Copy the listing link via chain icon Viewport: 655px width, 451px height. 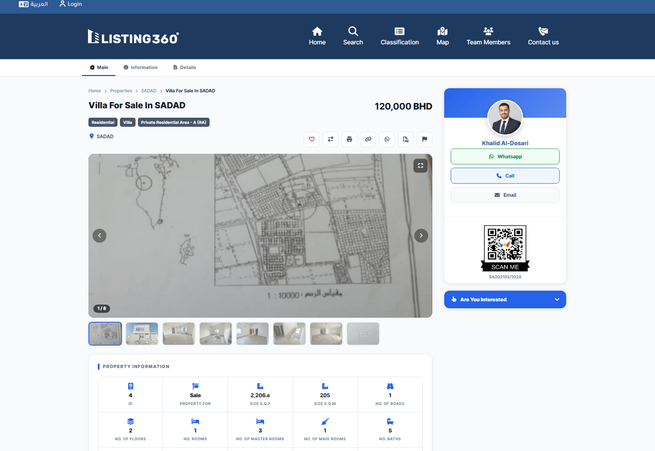[x=368, y=139]
